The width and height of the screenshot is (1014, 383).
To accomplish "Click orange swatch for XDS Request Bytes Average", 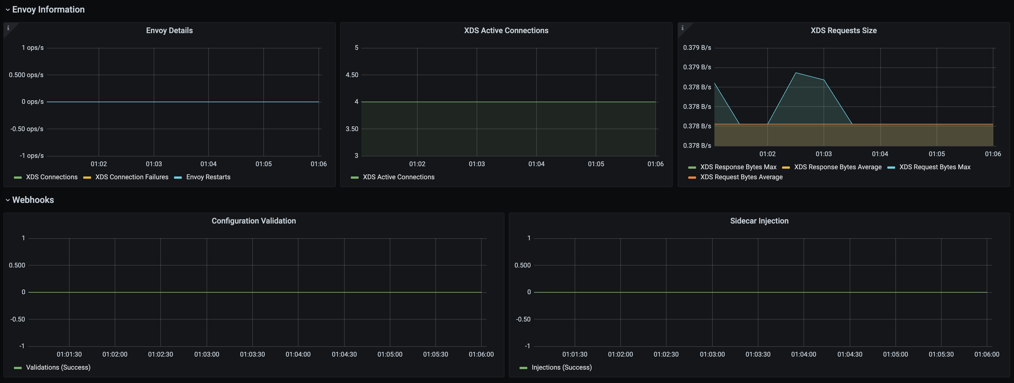I will click(x=692, y=178).
